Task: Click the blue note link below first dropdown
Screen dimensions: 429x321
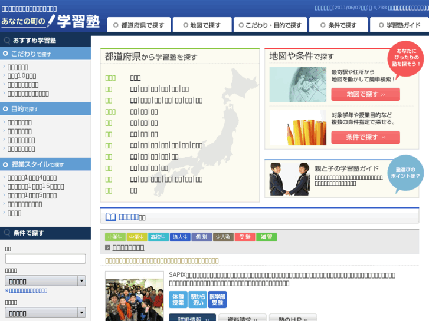Action: pyautogui.click(x=27, y=291)
